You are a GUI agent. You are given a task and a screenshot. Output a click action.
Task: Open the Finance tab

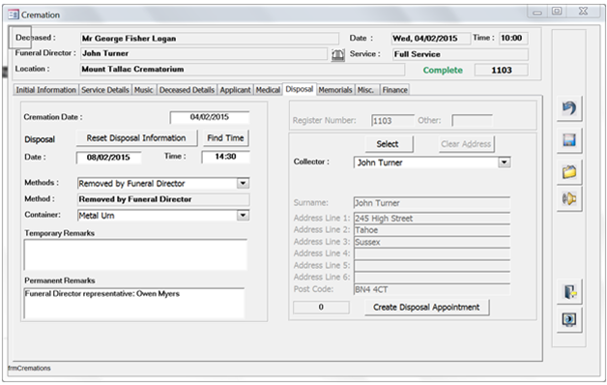[x=395, y=90]
